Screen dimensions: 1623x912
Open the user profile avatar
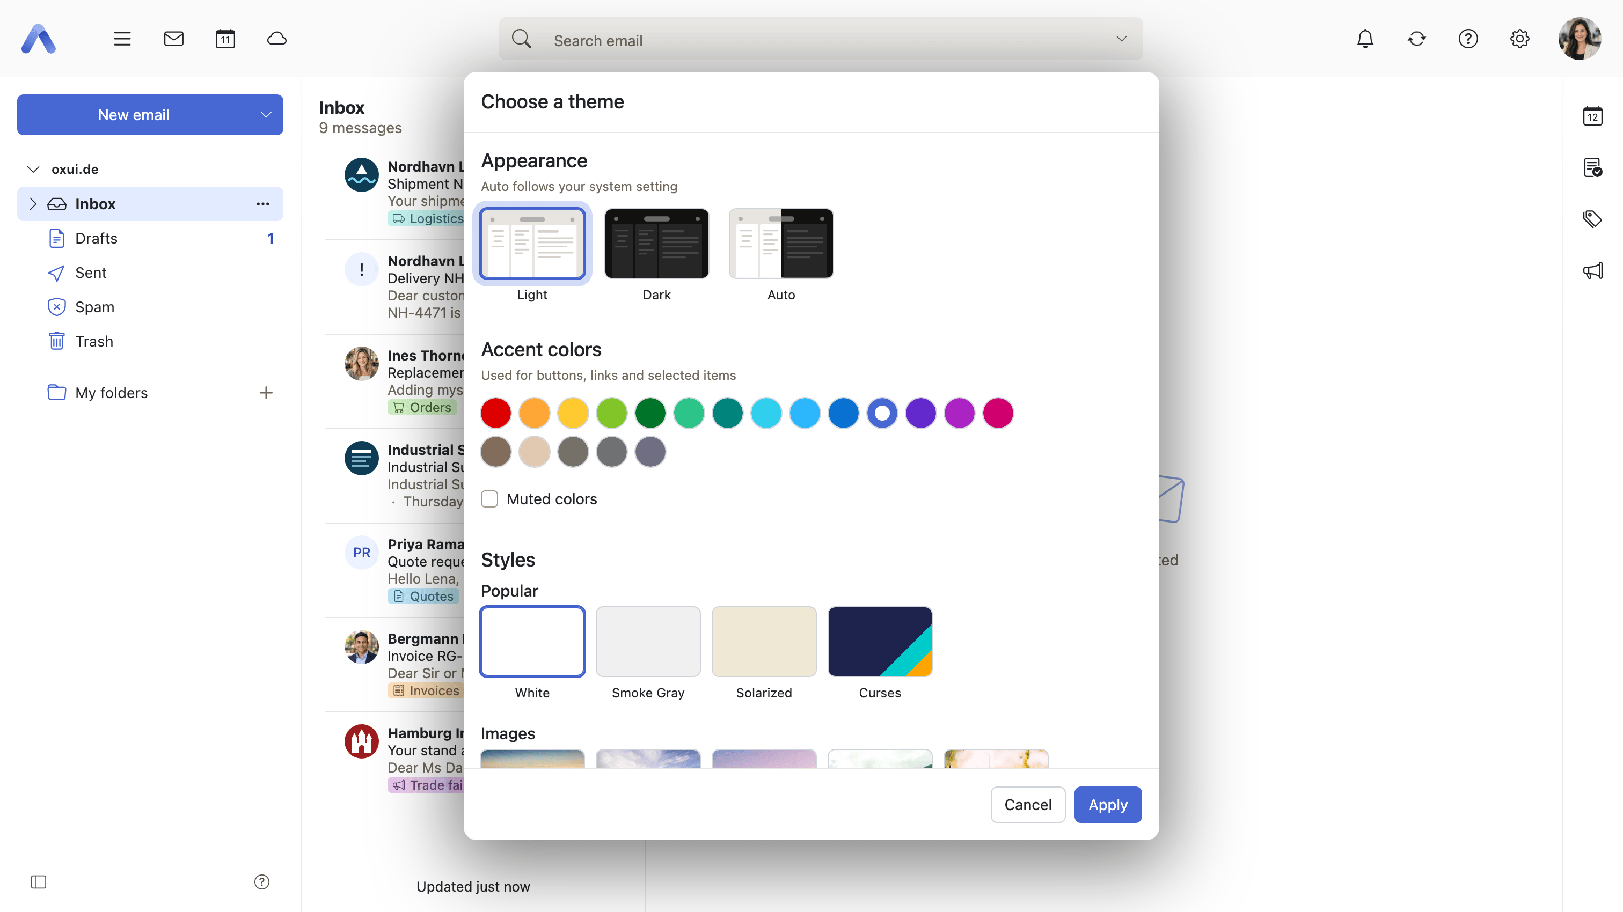[x=1580, y=39]
